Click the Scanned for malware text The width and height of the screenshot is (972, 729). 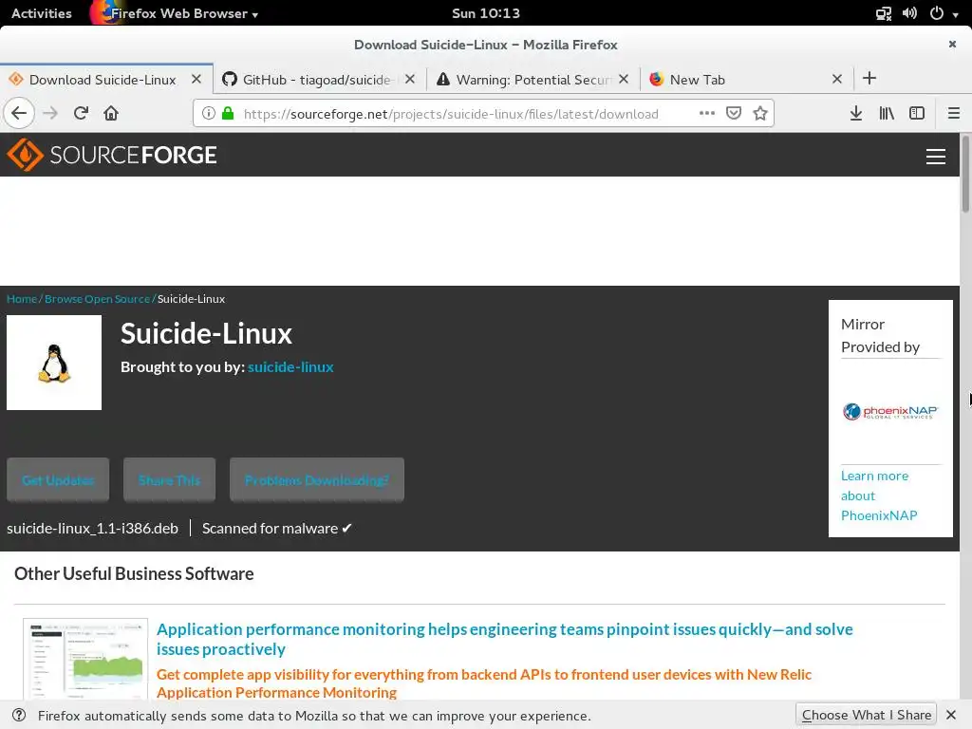click(276, 528)
